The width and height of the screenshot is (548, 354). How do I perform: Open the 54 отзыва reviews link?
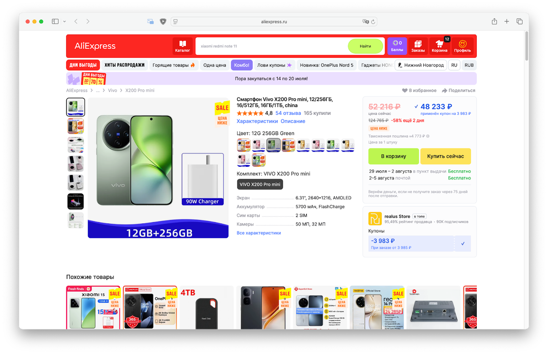[288, 113]
